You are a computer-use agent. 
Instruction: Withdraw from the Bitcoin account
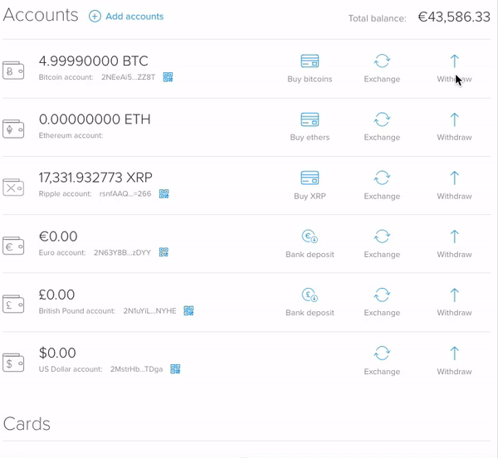(454, 68)
